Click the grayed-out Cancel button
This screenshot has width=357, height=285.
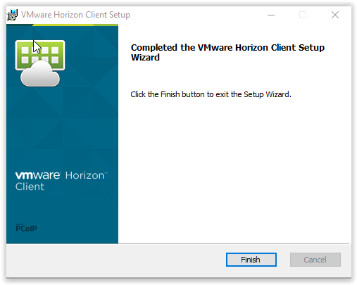tap(315, 260)
